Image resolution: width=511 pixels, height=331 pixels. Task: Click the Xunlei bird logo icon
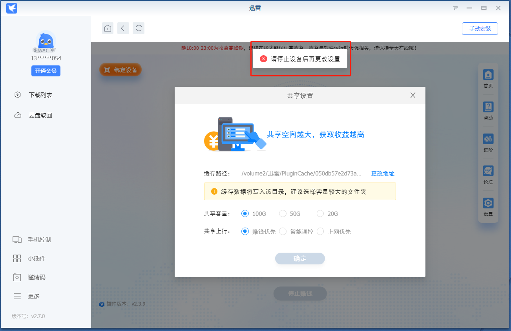pos(12,8)
